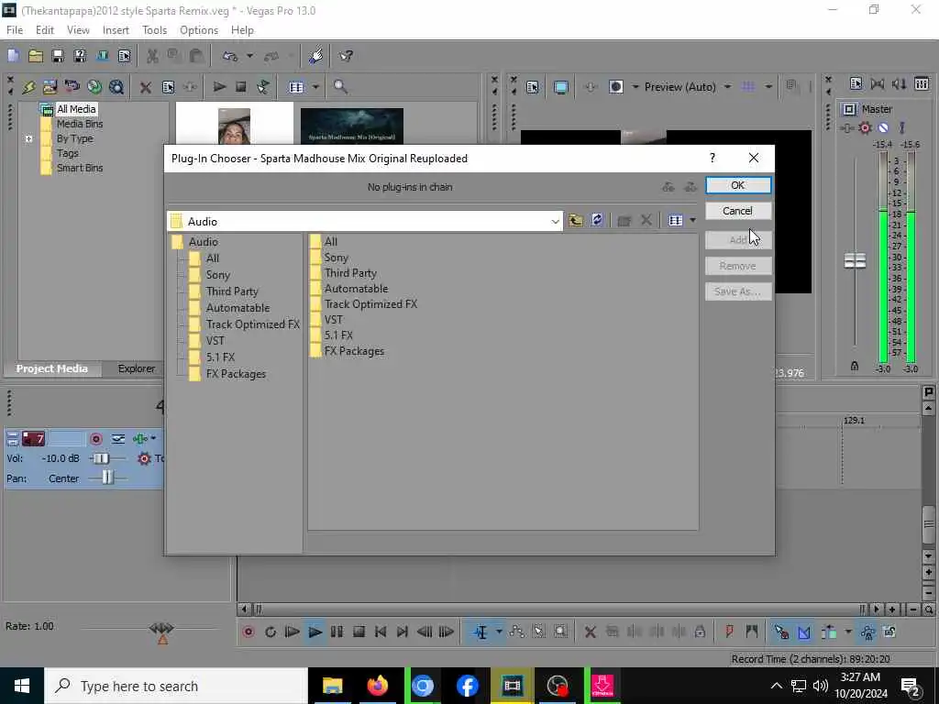Click the Split Screen View icon in preview
The height and width of the screenshot is (704, 939).
point(615,87)
